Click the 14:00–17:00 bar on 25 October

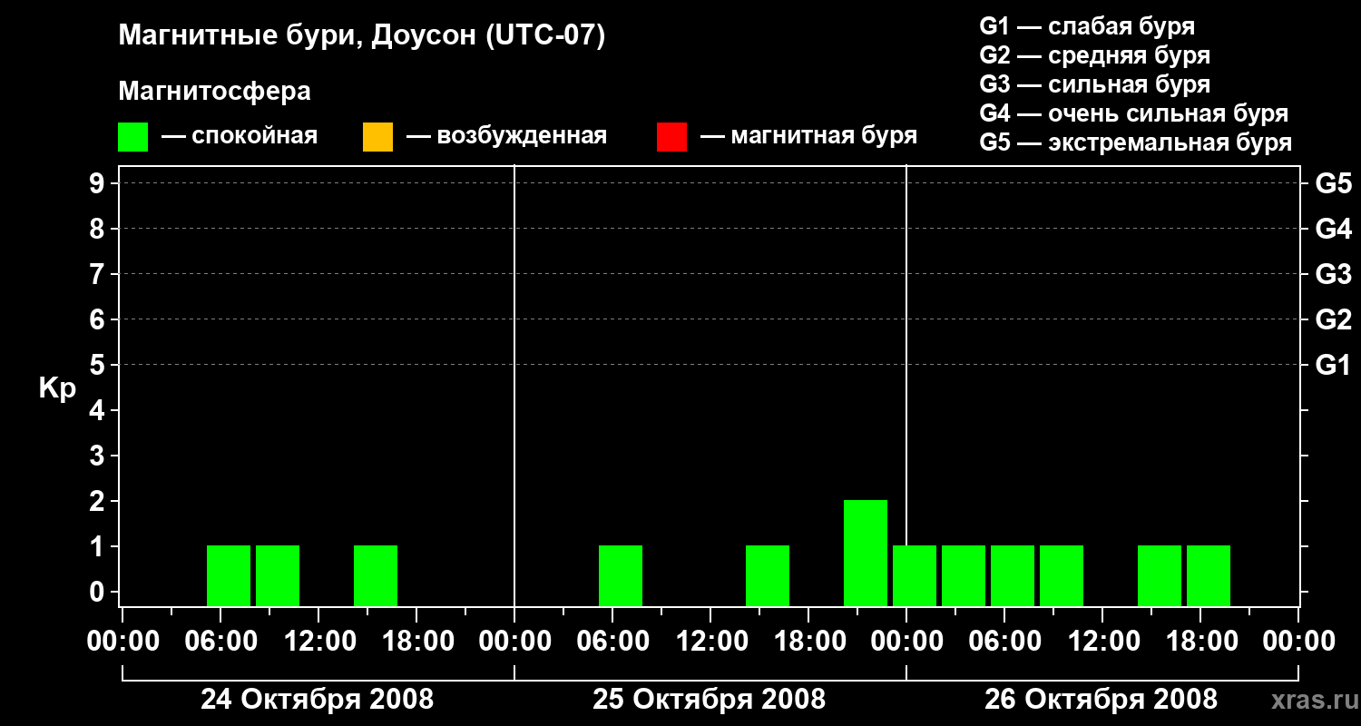tap(768, 575)
